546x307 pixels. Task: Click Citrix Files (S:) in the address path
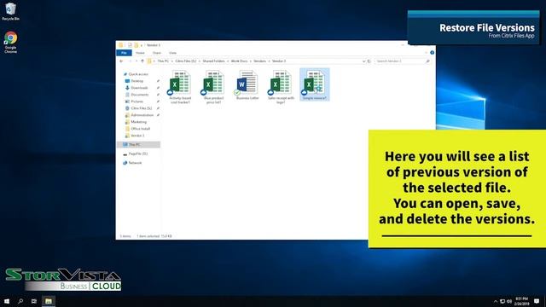point(186,61)
